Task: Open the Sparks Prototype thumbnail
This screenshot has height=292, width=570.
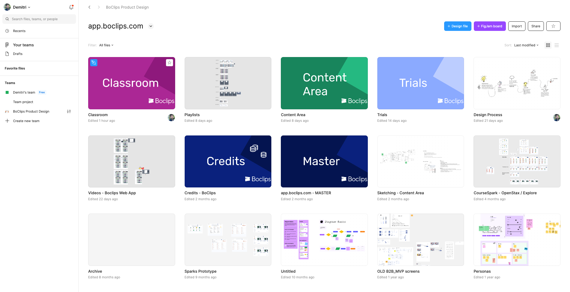Action: 228,240
